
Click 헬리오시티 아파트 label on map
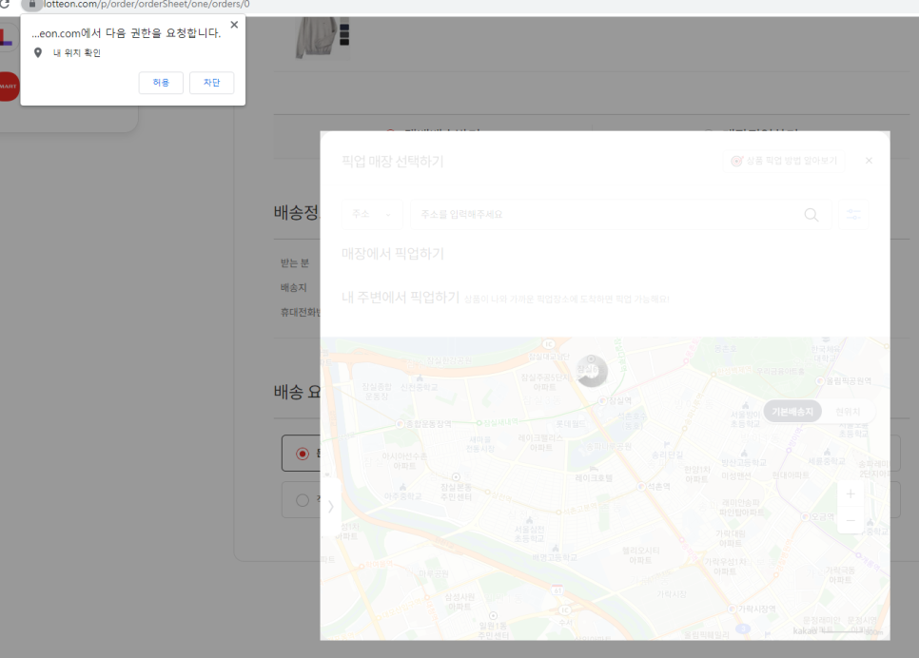coord(640,555)
